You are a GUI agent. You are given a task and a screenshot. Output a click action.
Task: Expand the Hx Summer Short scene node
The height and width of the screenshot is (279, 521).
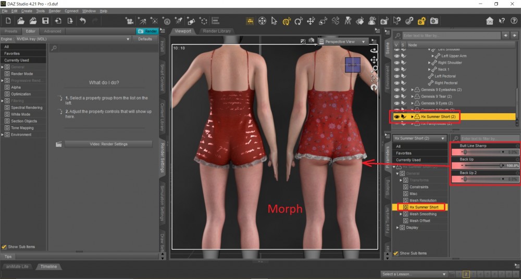(x=412, y=116)
